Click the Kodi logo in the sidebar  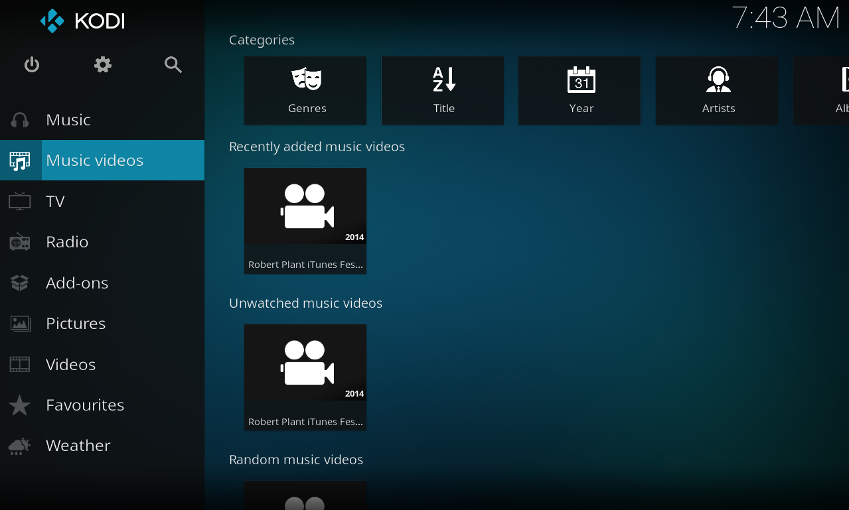point(82,21)
